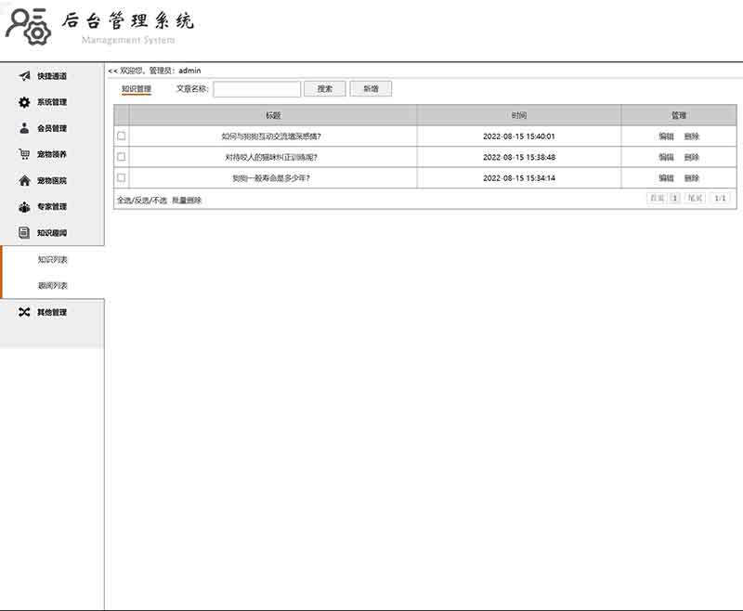Click the shopping cart icon for 宠物领养

(x=25, y=154)
